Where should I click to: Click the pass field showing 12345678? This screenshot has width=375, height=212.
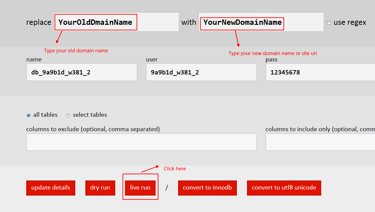pyautogui.click(x=320, y=72)
